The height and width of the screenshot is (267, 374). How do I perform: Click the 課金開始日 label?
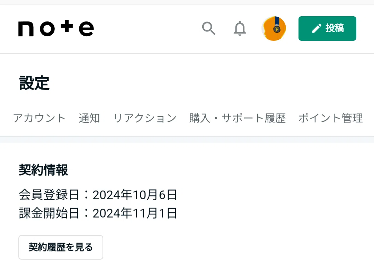49,213
